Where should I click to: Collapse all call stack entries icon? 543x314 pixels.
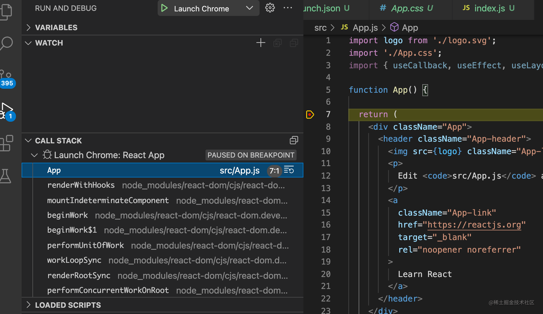tap(294, 140)
